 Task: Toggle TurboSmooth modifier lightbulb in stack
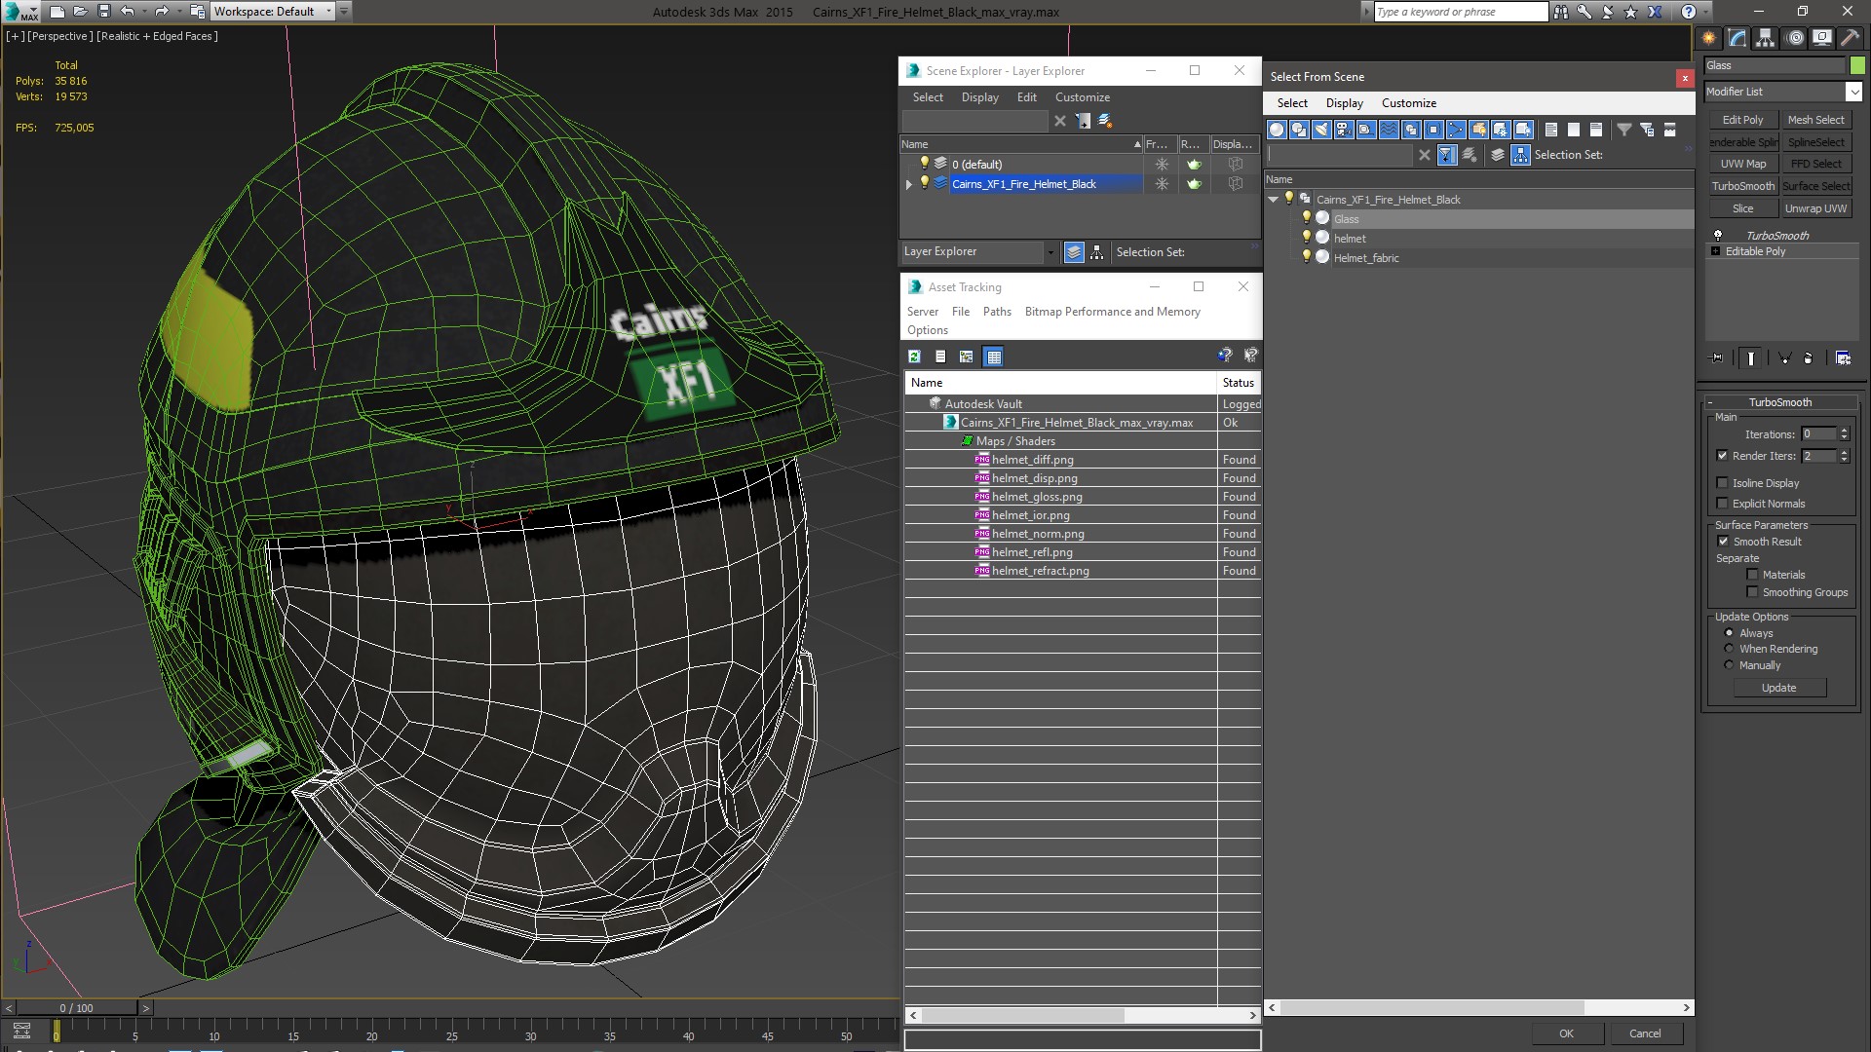pos(1718,236)
